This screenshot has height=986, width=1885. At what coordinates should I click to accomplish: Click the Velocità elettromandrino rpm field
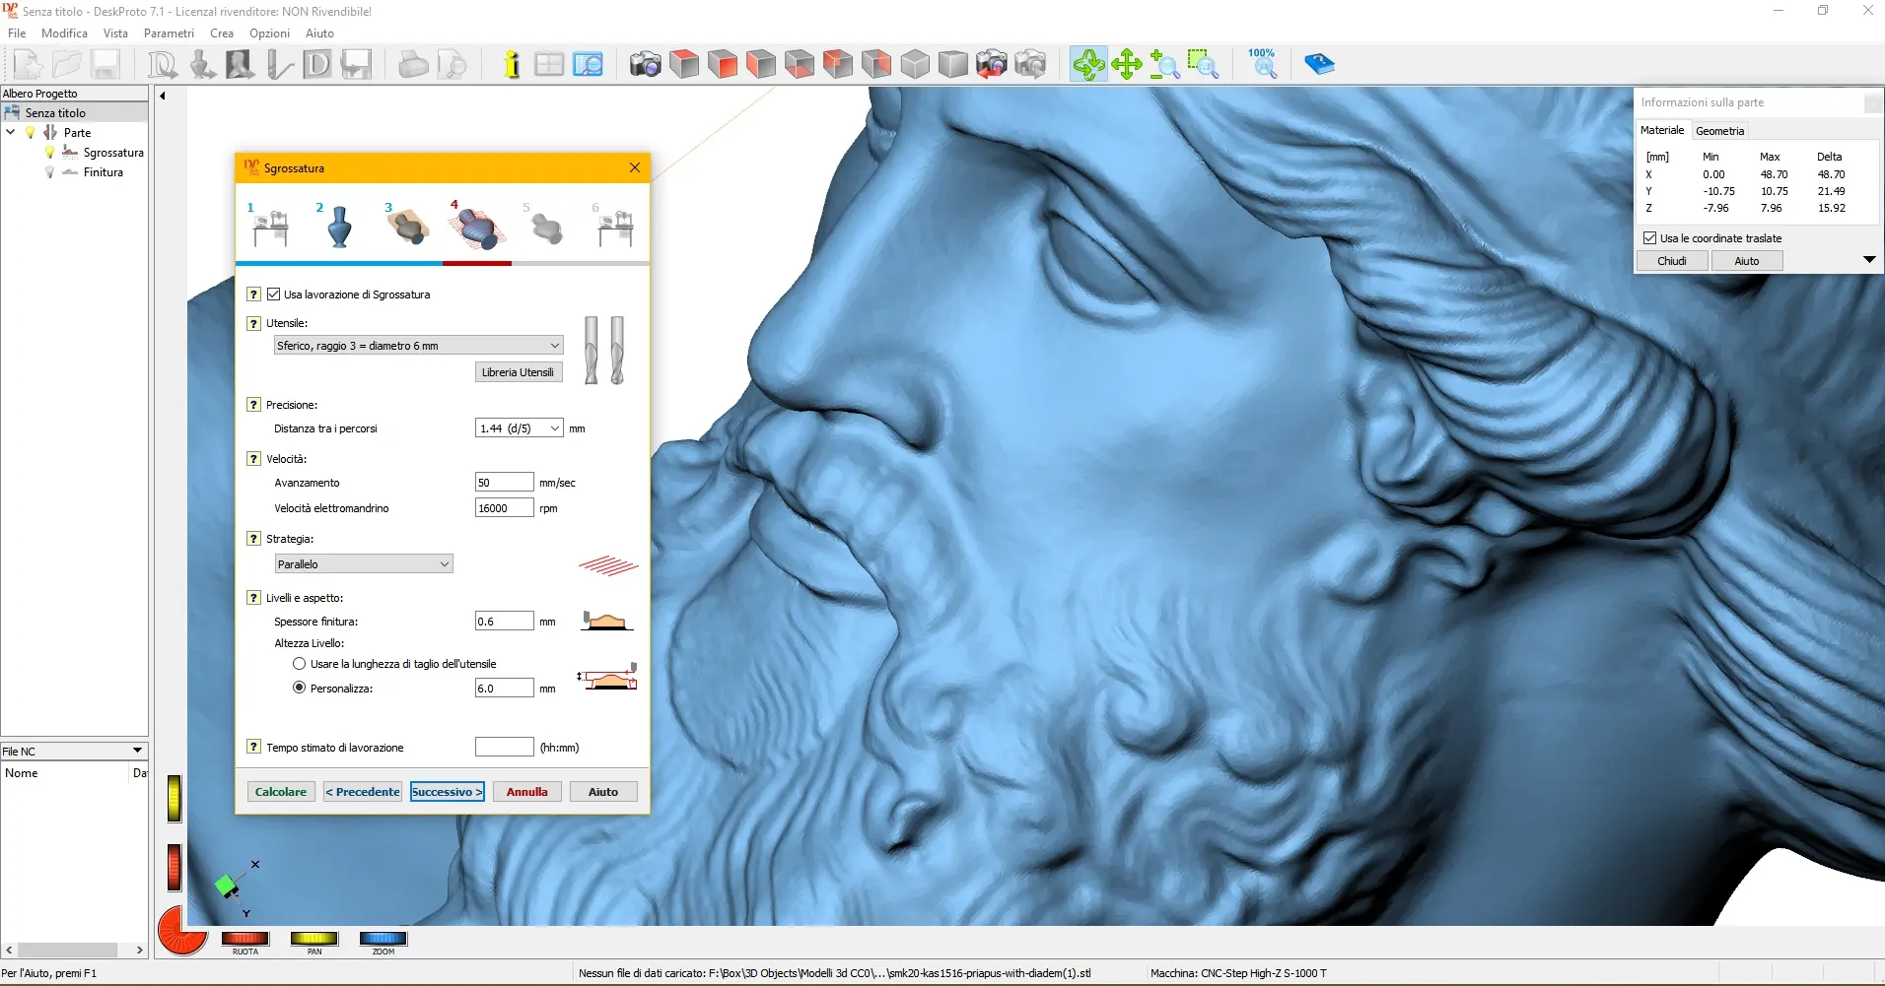pyautogui.click(x=504, y=508)
